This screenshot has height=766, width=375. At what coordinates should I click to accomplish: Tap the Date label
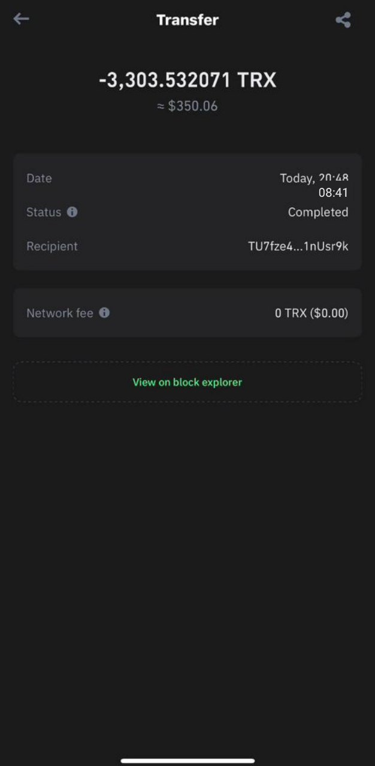click(39, 178)
